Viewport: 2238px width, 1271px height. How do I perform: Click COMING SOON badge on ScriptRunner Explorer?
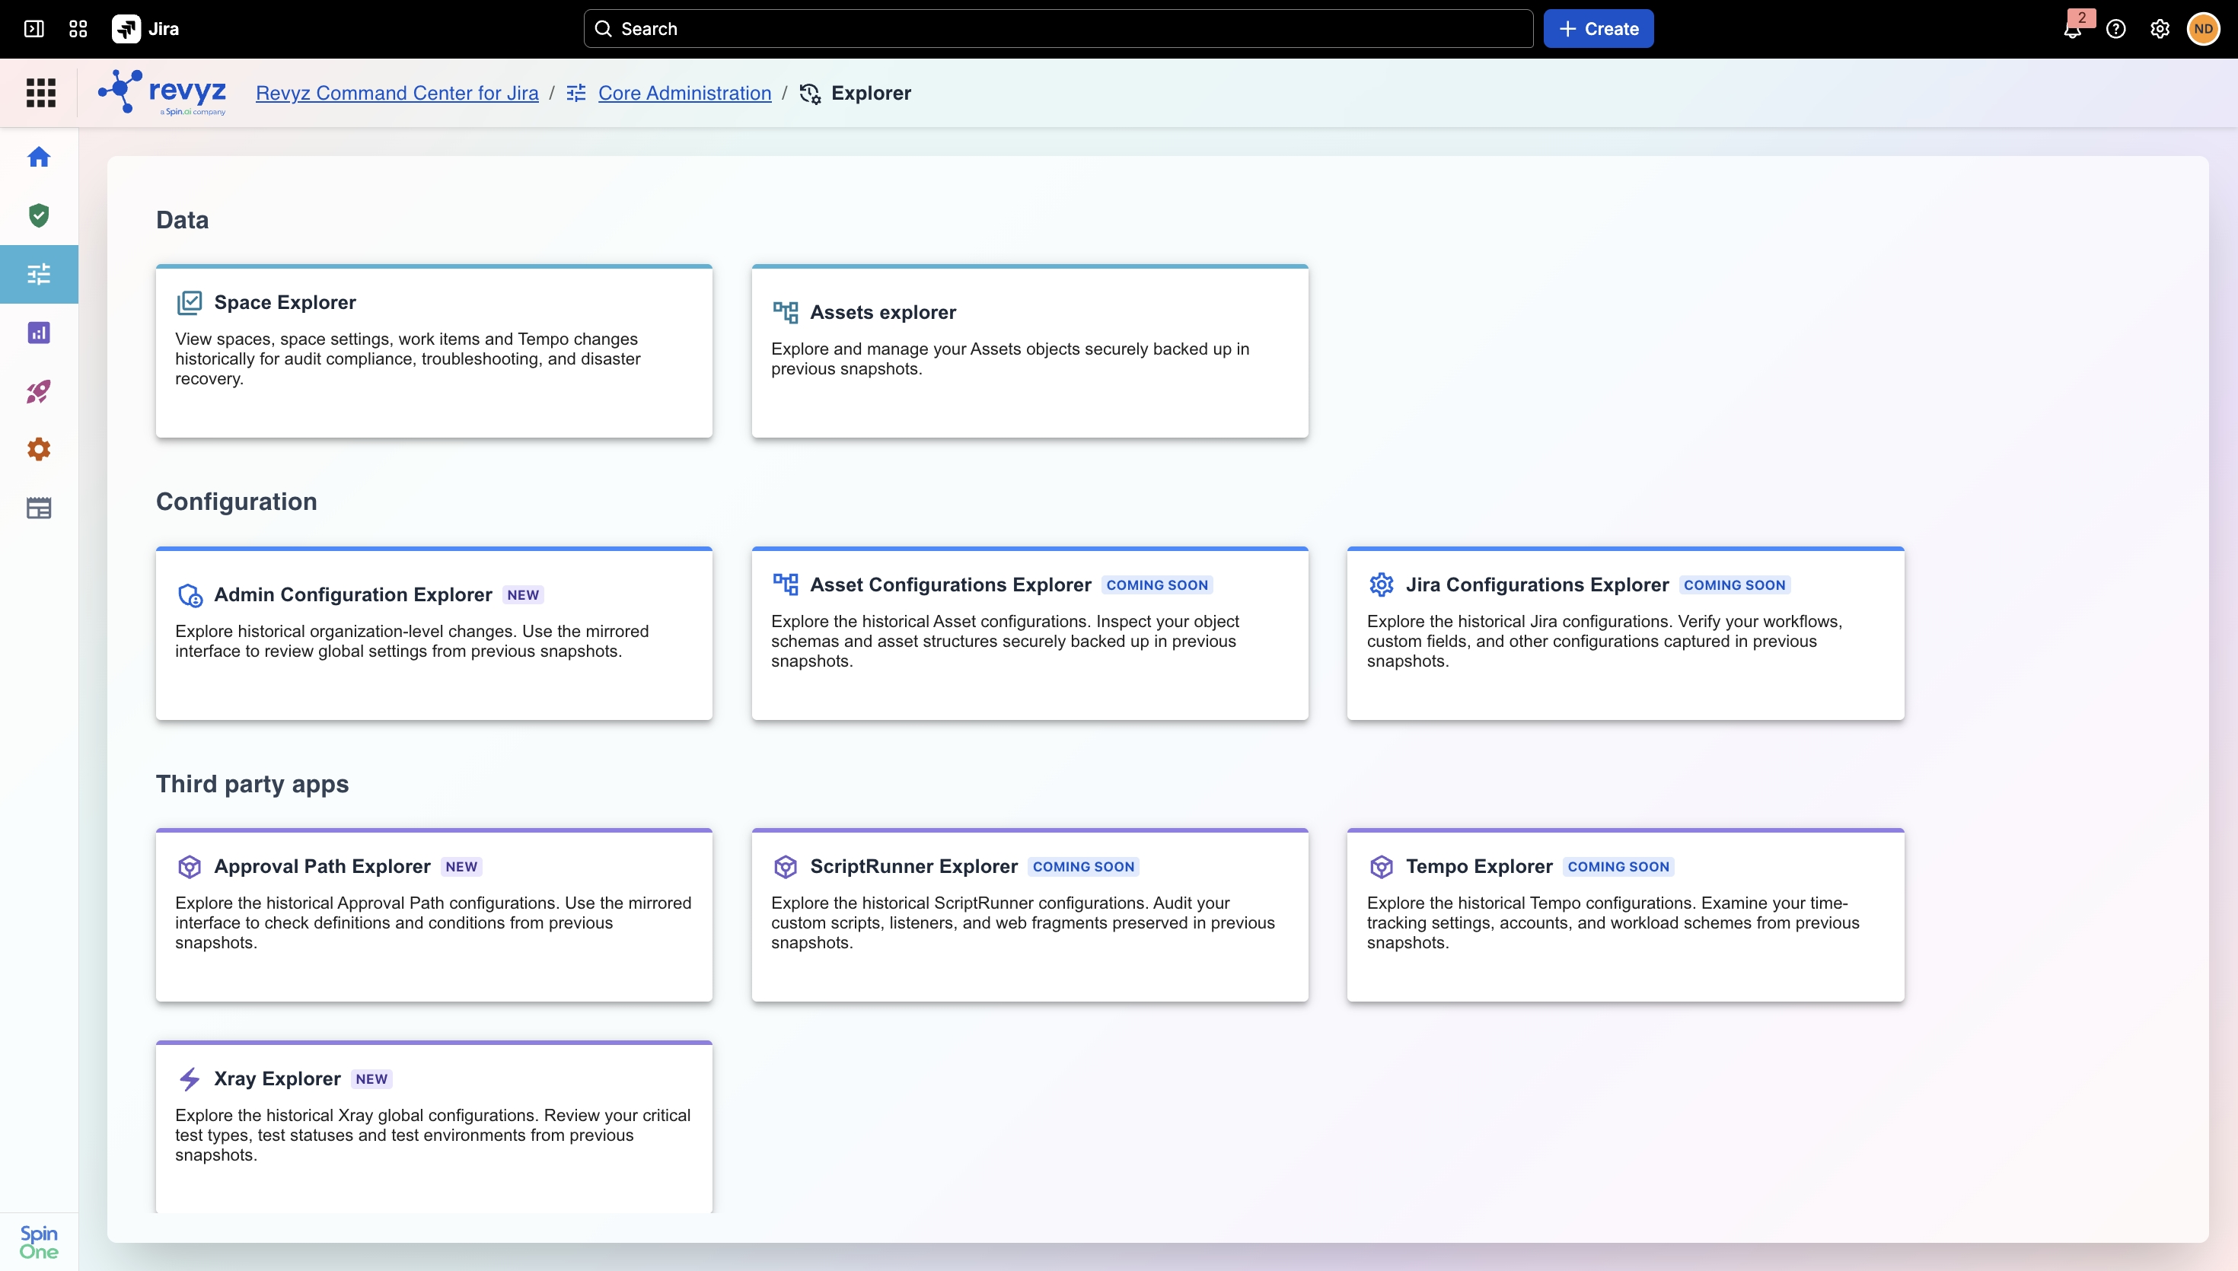[1084, 867]
